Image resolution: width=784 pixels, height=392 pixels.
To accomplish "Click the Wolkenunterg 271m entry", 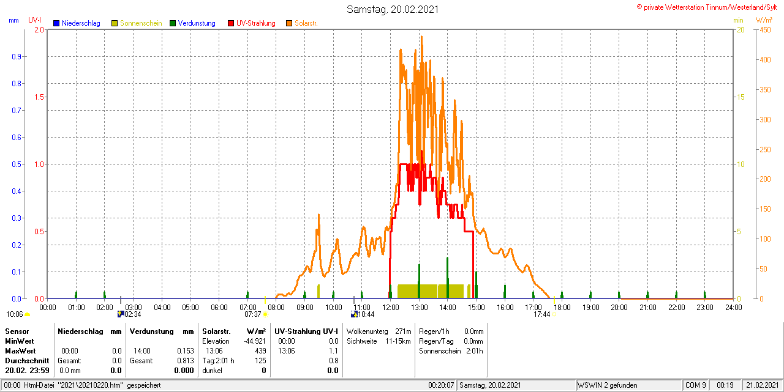I will coord(379,331).
